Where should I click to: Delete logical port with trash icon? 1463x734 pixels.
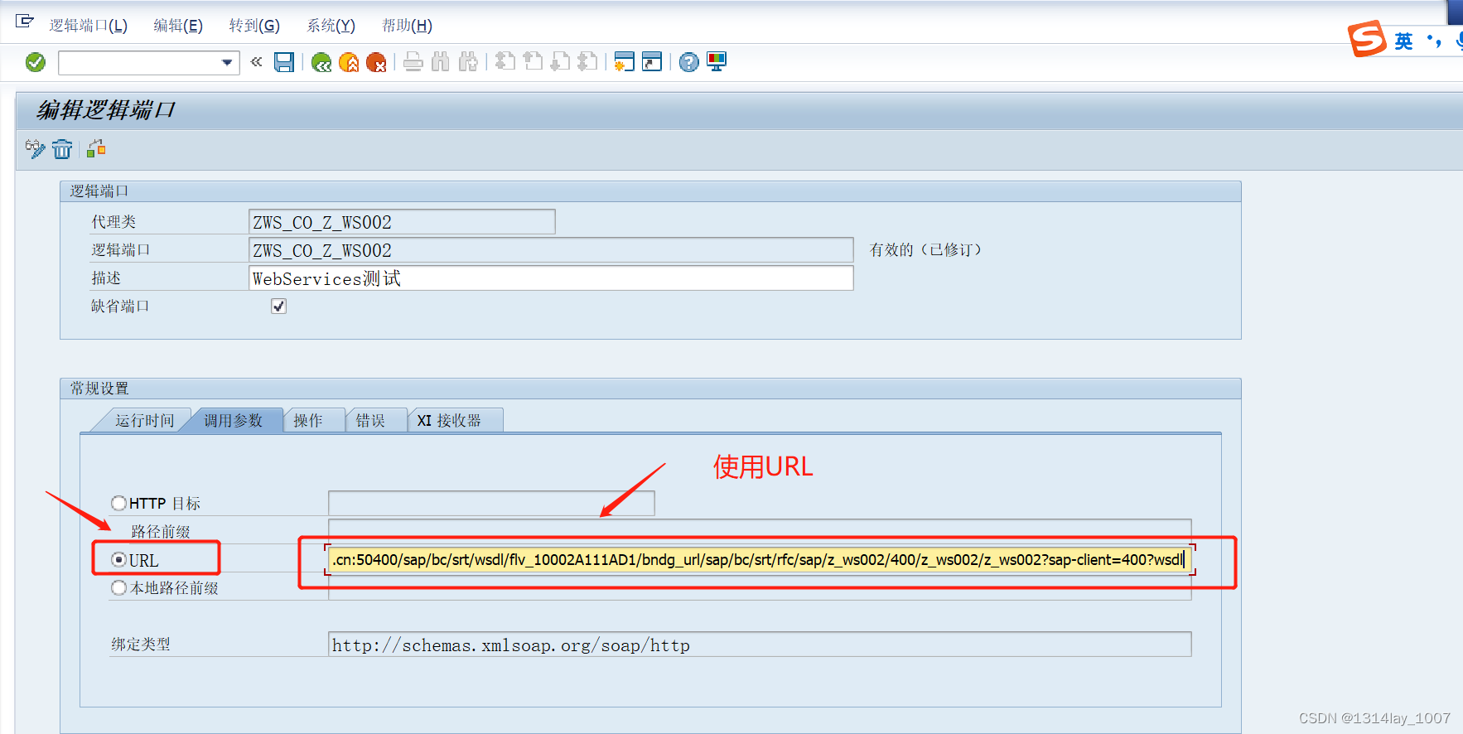62,149
